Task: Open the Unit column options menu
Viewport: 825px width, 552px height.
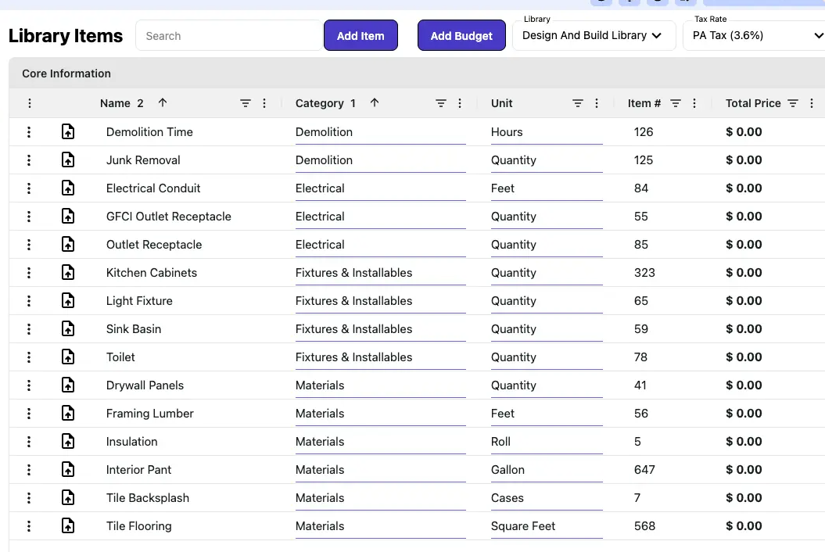Action: [x=597, y=103]
